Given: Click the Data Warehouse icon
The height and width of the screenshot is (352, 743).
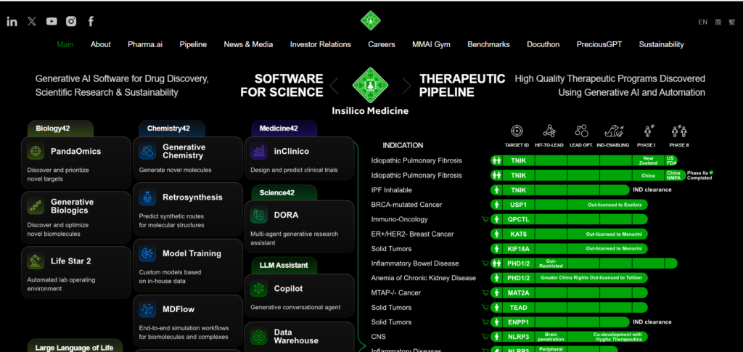Looking at the screenshot, I should point(259,336).
